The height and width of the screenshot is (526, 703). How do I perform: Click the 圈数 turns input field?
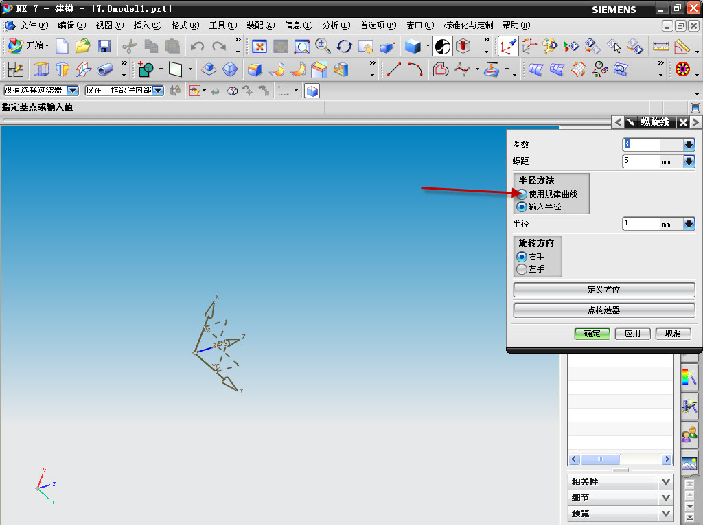point(653,144)
